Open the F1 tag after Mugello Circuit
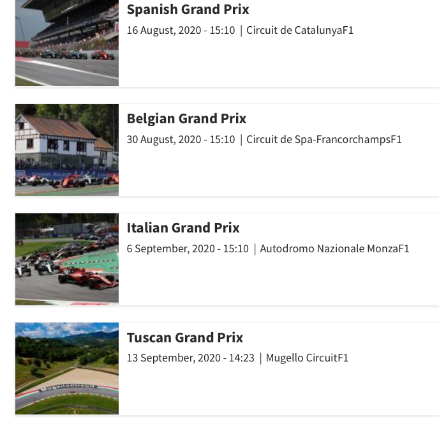Image resolution: width=439 pixels, height=426 pixels. pos(342,358)
